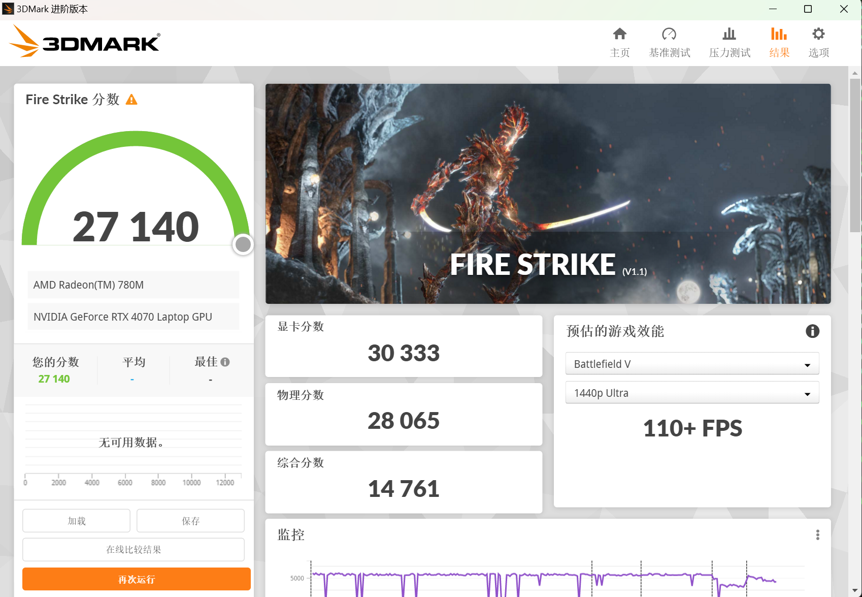
Task: Click the orange 再次运行 run again button
Action: (x=137, y=579)
